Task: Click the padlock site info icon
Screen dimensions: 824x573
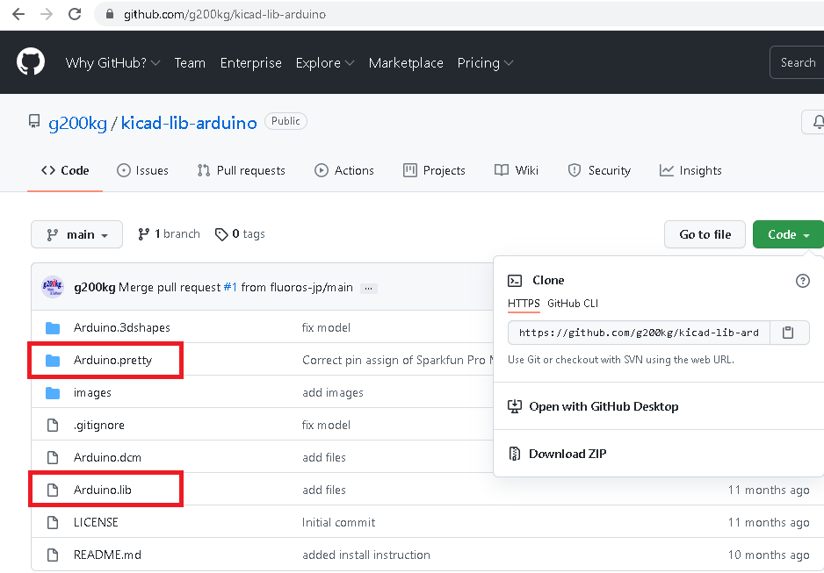Action: click(110, 14)
